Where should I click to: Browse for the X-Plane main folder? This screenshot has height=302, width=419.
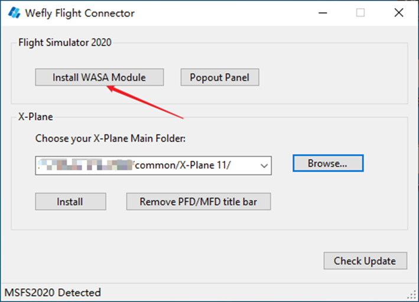[x=328, y=163]
